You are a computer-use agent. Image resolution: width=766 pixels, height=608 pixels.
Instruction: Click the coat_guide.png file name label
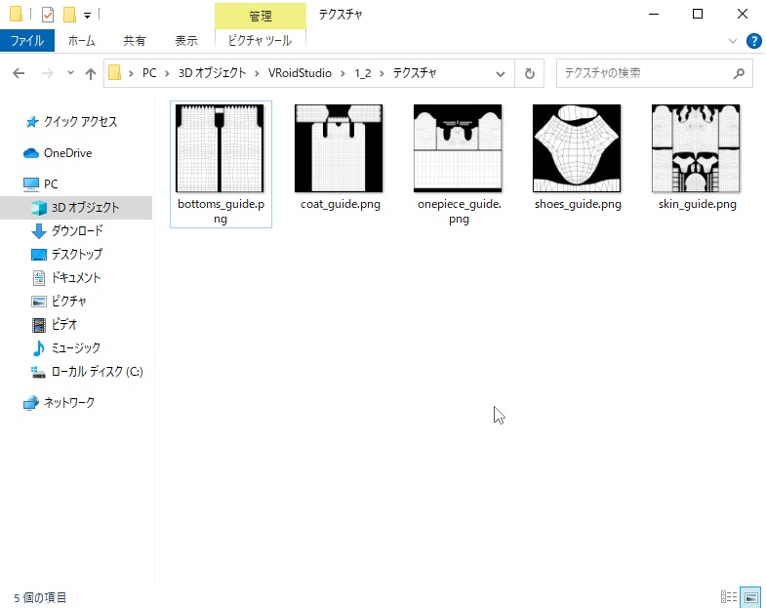341,204
